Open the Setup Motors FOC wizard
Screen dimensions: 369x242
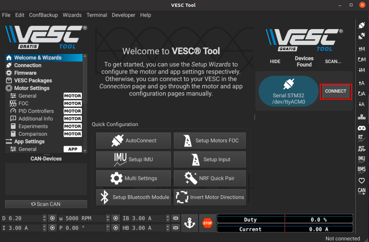pyautogui.click(x=210, y=140)
